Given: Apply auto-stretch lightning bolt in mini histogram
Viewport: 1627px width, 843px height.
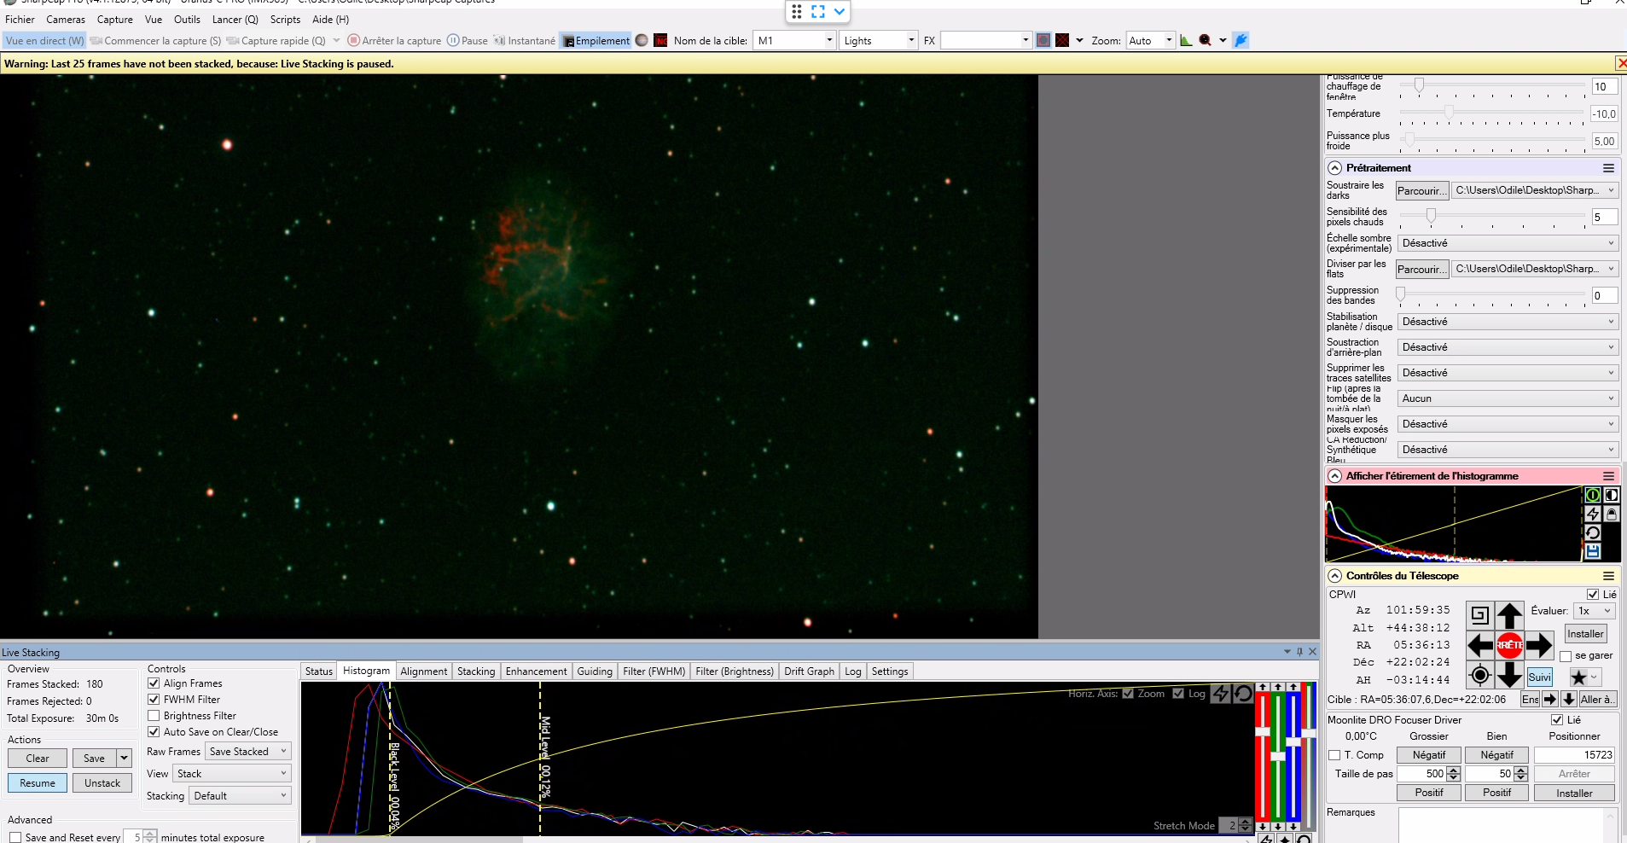Looking at the screenshot, I should 1592,514.
